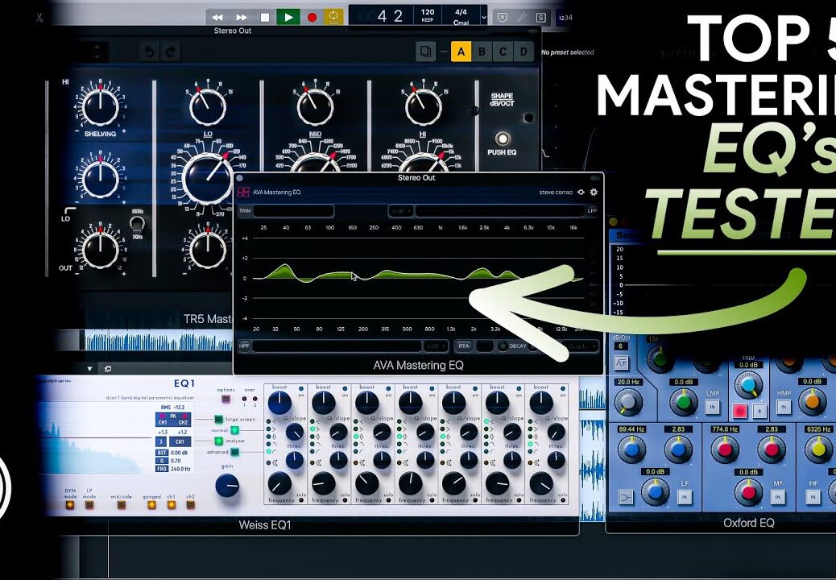Screen dimensions: 836x580
Task: Select the red A button in Oxford EQ
Action: tap(739, 411)
